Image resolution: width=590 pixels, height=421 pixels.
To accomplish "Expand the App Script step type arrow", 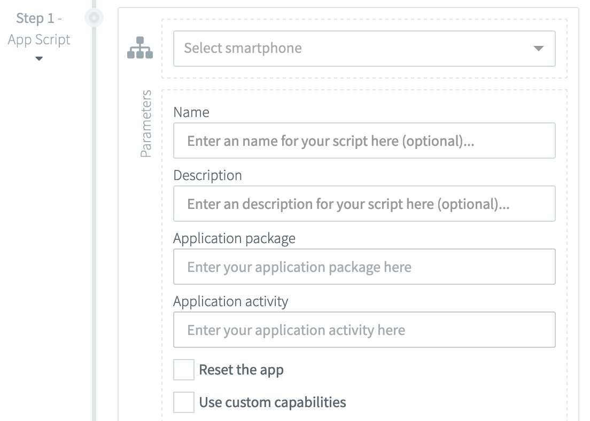I will (x=39, y=59).
